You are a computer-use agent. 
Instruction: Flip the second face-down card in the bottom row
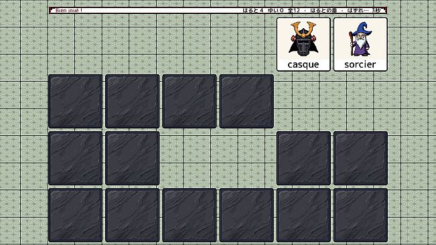(x=133, y=216)
